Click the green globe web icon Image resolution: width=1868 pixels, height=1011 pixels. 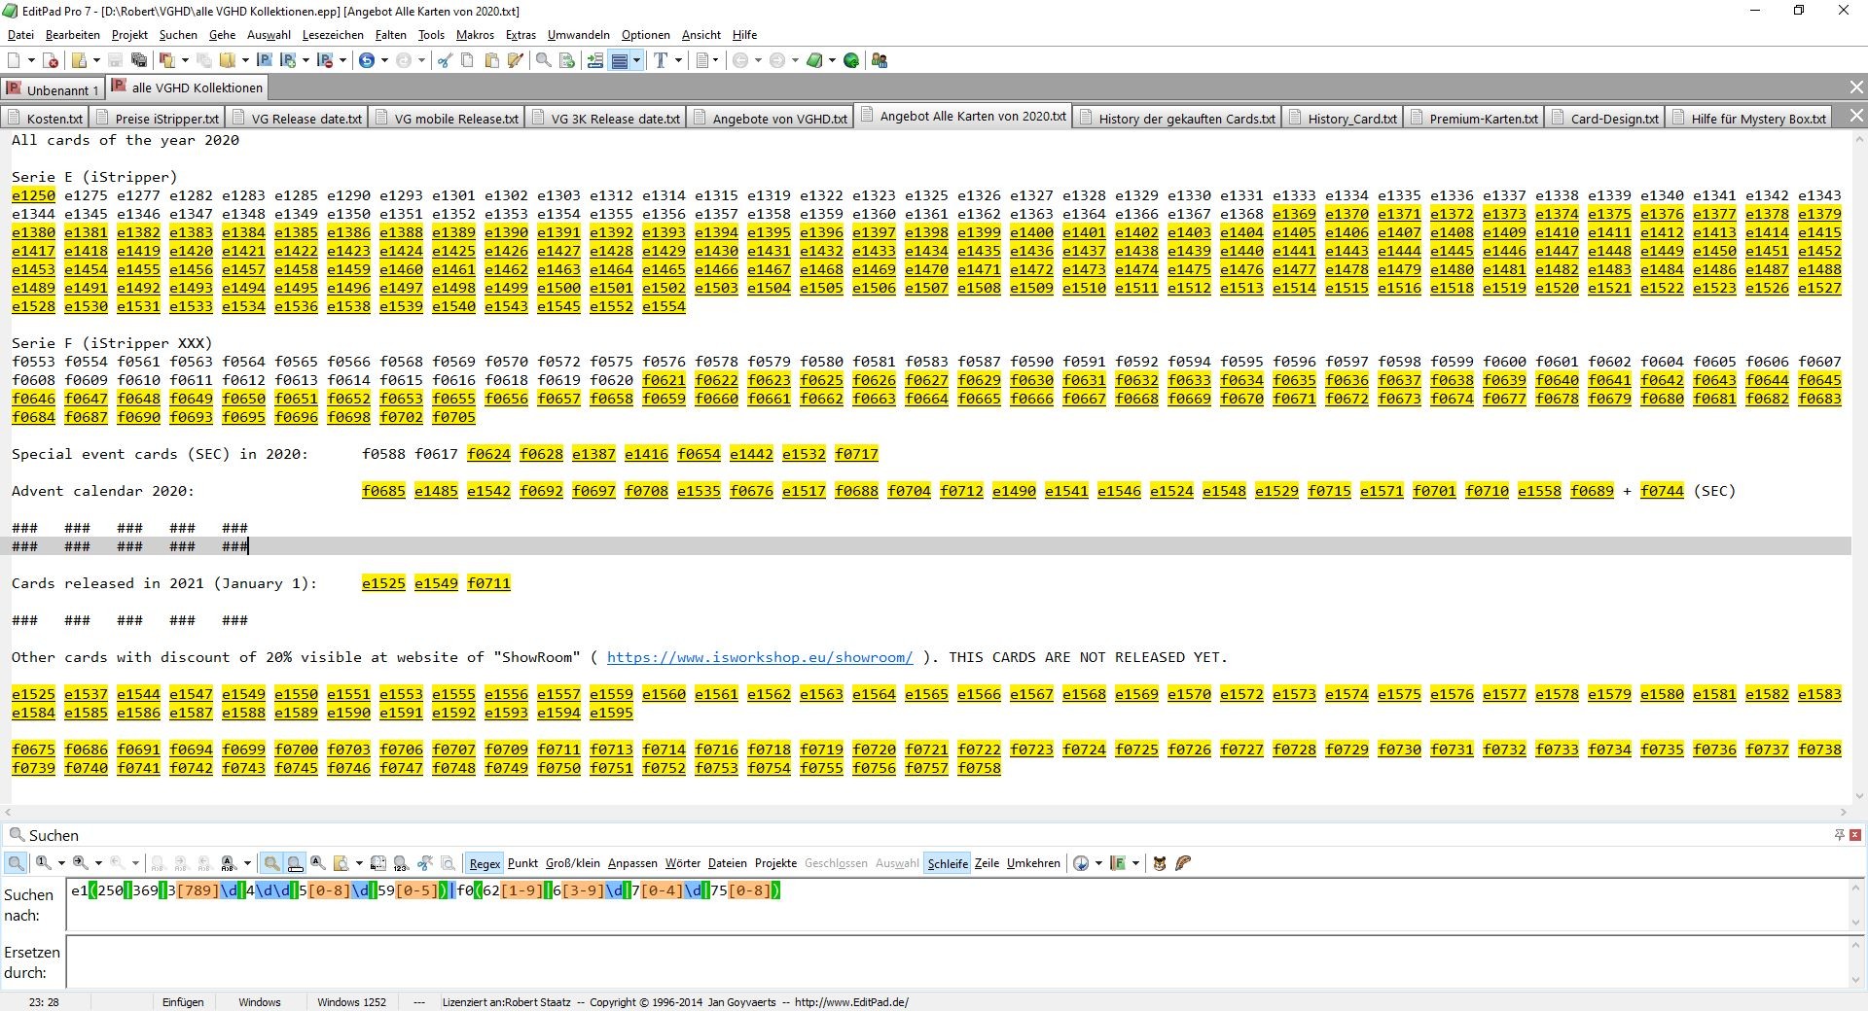click(x=851, y=60)
